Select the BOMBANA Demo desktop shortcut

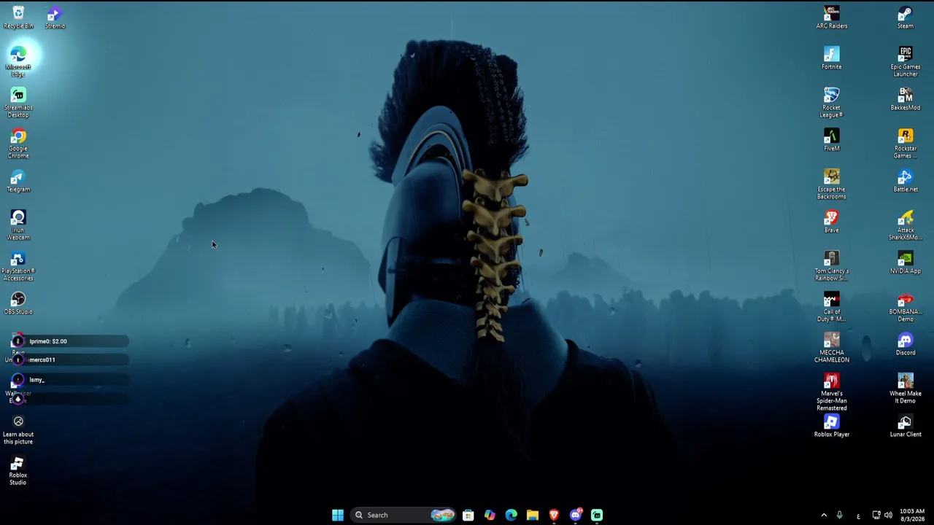coord(906,306)
